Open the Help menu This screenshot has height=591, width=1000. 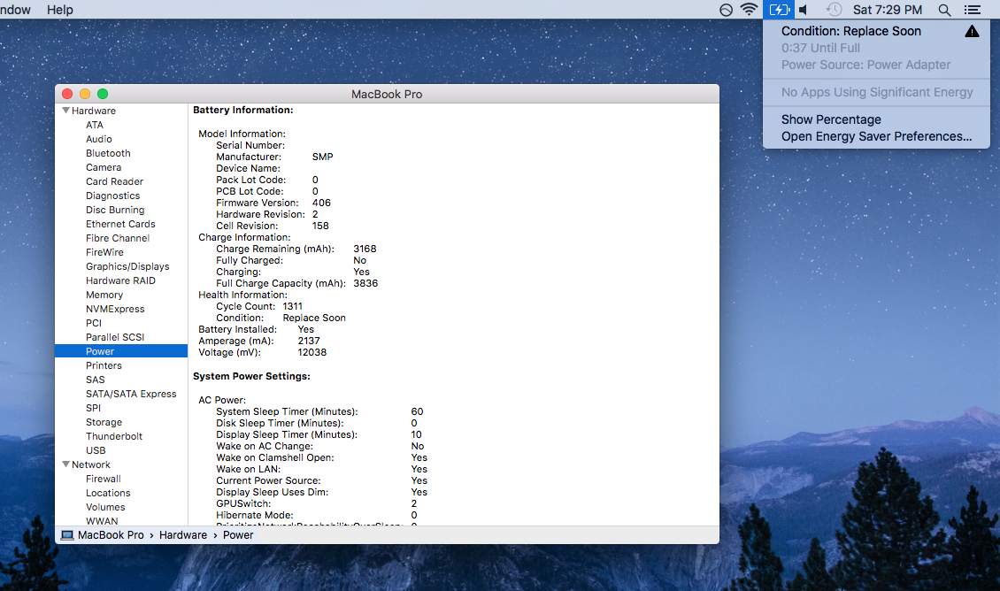tap(60, 10)
